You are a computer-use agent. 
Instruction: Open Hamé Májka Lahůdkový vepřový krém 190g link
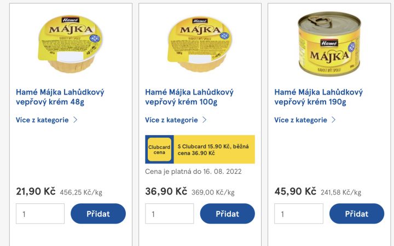318,97
